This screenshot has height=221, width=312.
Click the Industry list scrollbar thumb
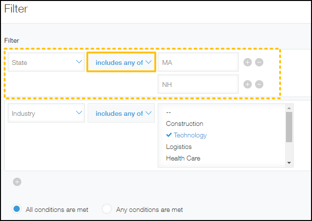point(289,126)
